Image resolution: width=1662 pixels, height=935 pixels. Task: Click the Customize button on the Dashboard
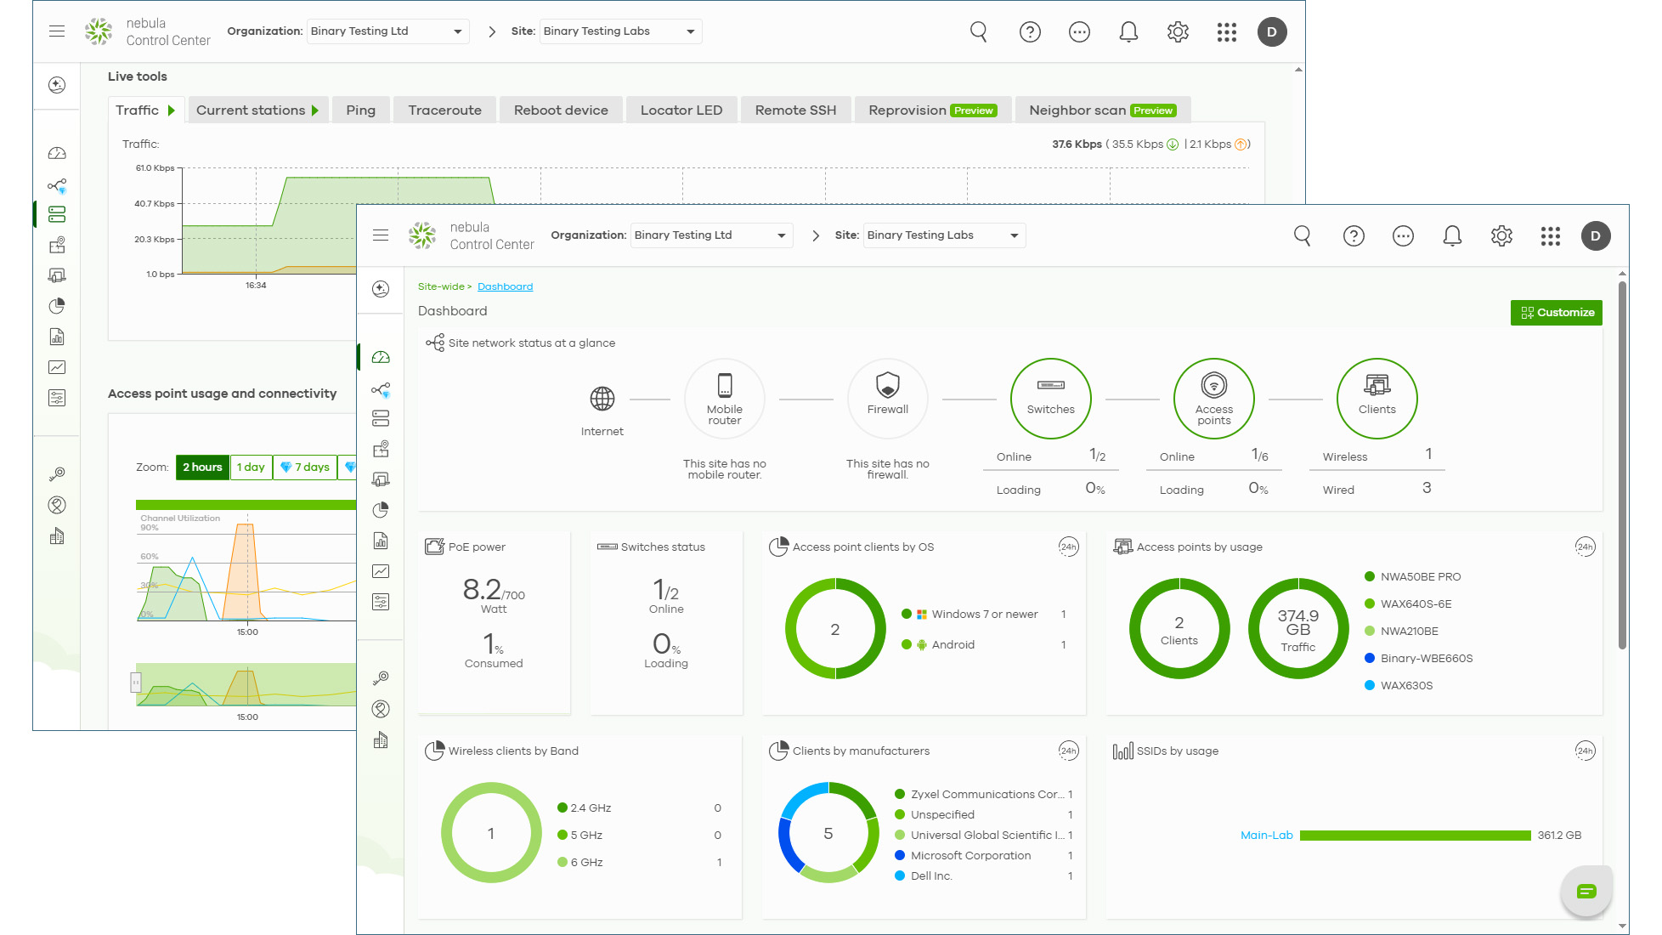pyautogui.click(x=1556, y=312)
